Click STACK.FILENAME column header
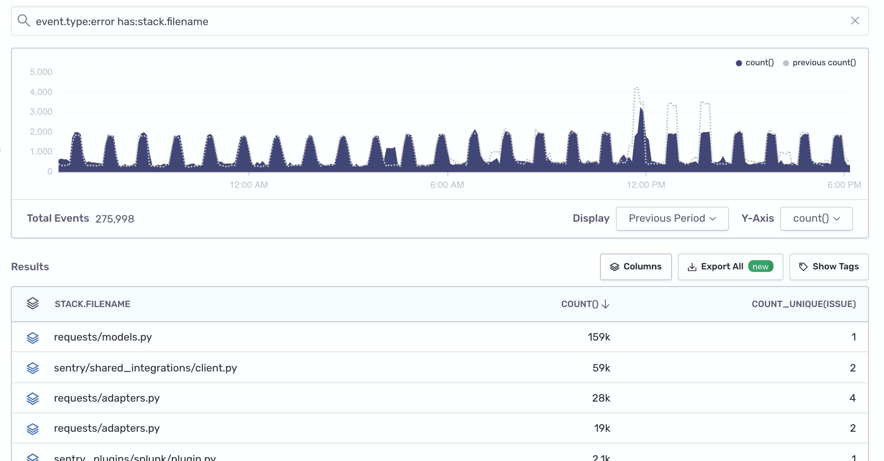The width and height of the screenshot is (884, 461). pyautogui.click(x=92, y=304)
